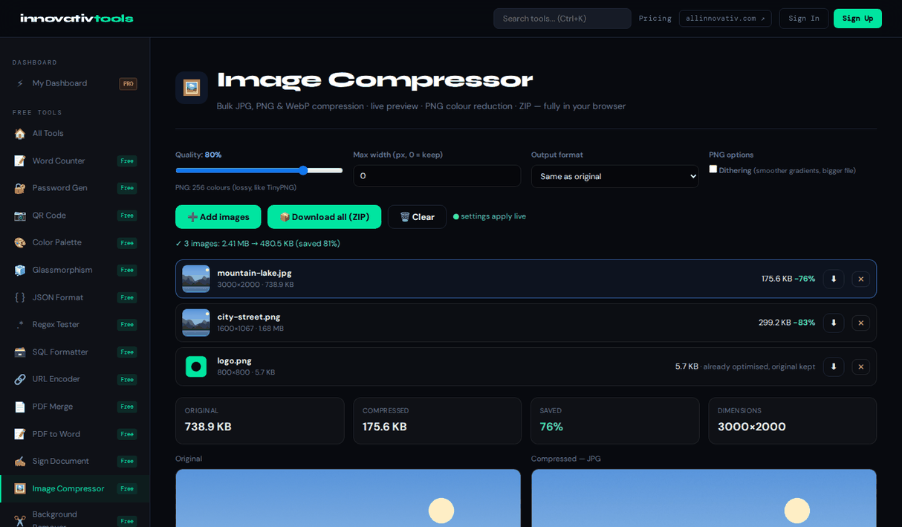
Task: Click the 'mountain-lake.jpg' file name
Action: pyautogui.click(x=254, y=273)
